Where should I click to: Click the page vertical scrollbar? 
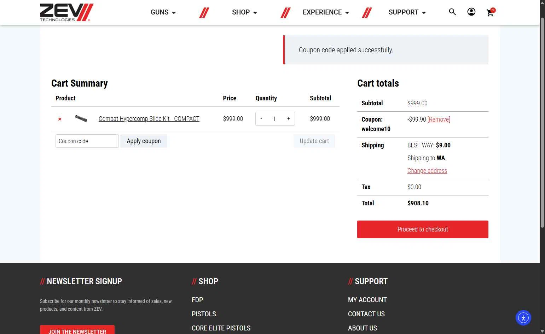tap(542, 122)
